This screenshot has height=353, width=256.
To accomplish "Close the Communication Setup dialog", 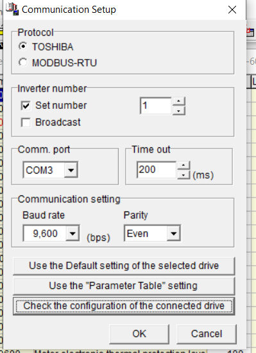I will 232,10.
